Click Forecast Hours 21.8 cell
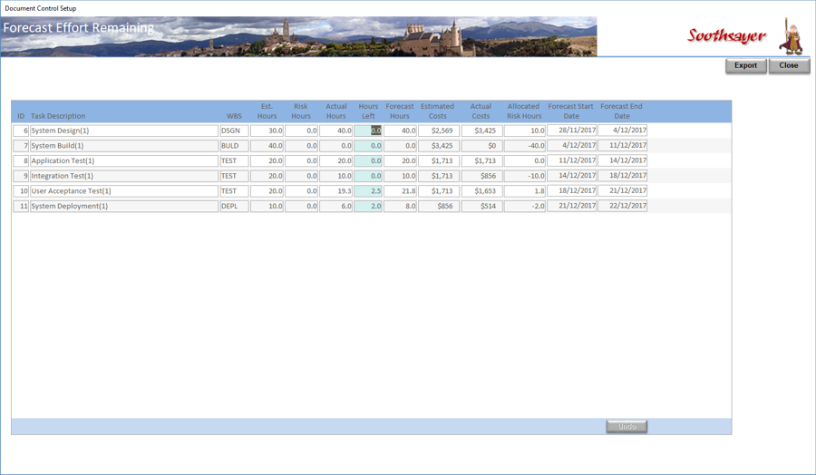The height and width of the screenshot is (475, 816). point(400,191)
